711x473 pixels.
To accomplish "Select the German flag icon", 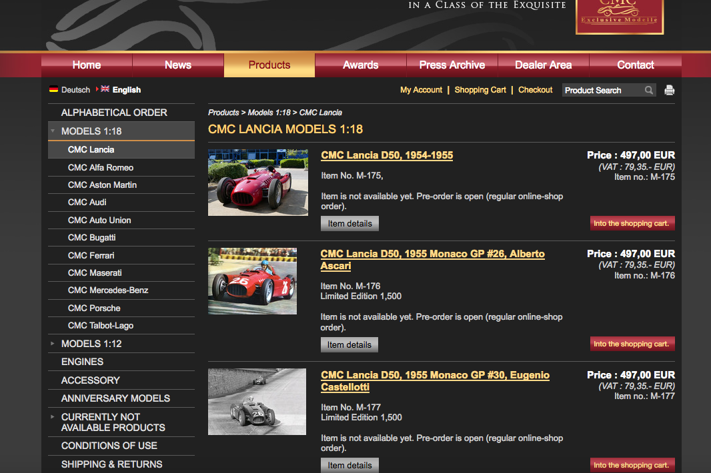I will tap(53, 89).
